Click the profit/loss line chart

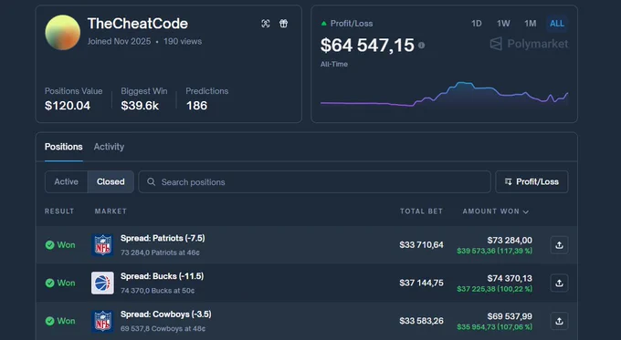(x=444, y=94)
